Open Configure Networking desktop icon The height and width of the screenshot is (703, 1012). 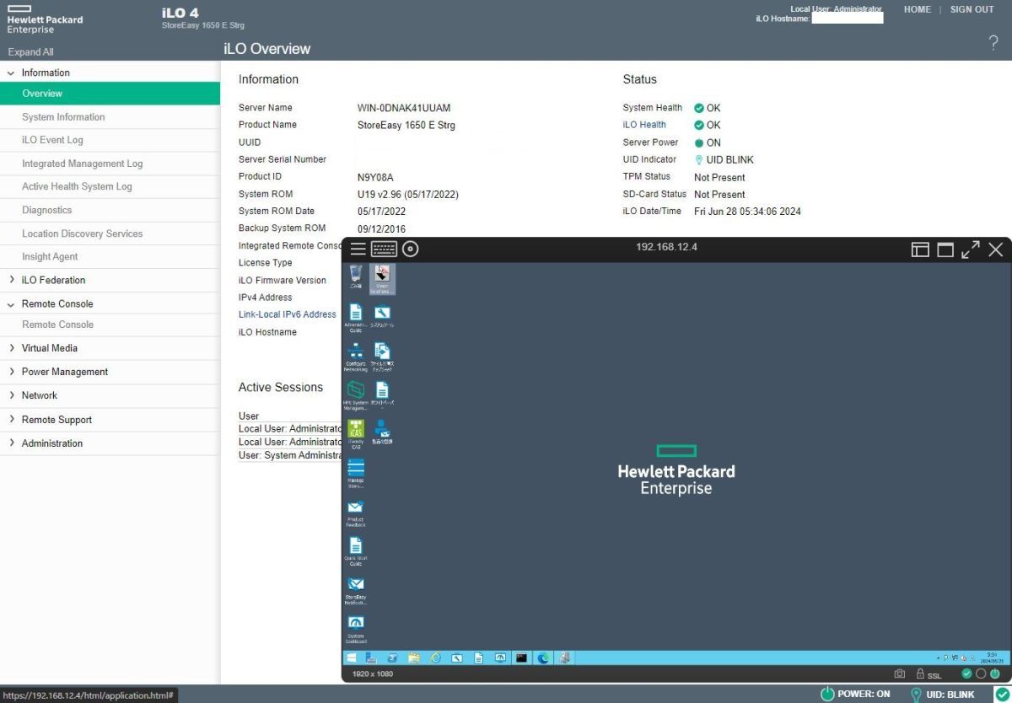pyautogui.click(x=355, y=357)
